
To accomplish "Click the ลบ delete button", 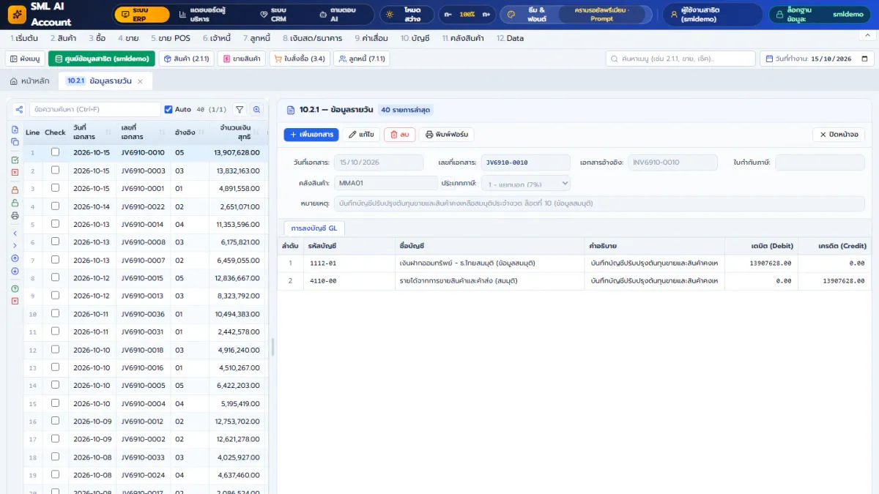I will pos(400,135).
